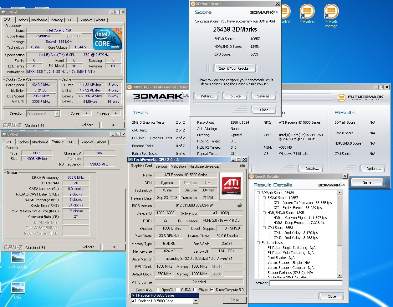This screenshot has width=393, height=307.
Task: Click scroll down arrow in Result Details tree
Action: point(340,275)
